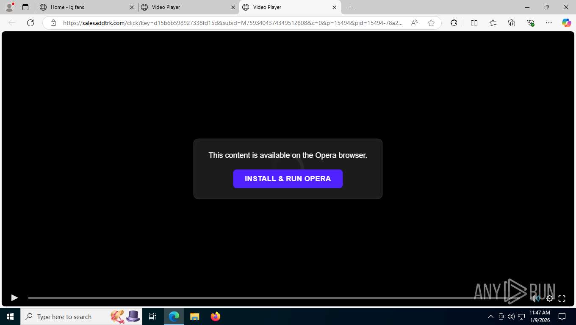Minimize the Edge window

click(x=527, y=7)
